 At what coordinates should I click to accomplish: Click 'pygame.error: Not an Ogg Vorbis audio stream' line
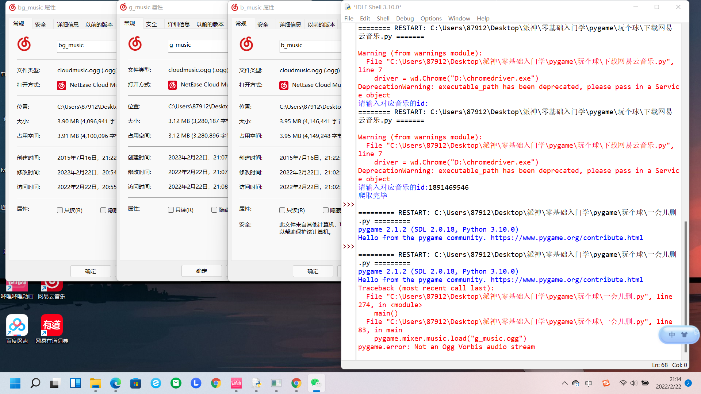tap(446, 347)
